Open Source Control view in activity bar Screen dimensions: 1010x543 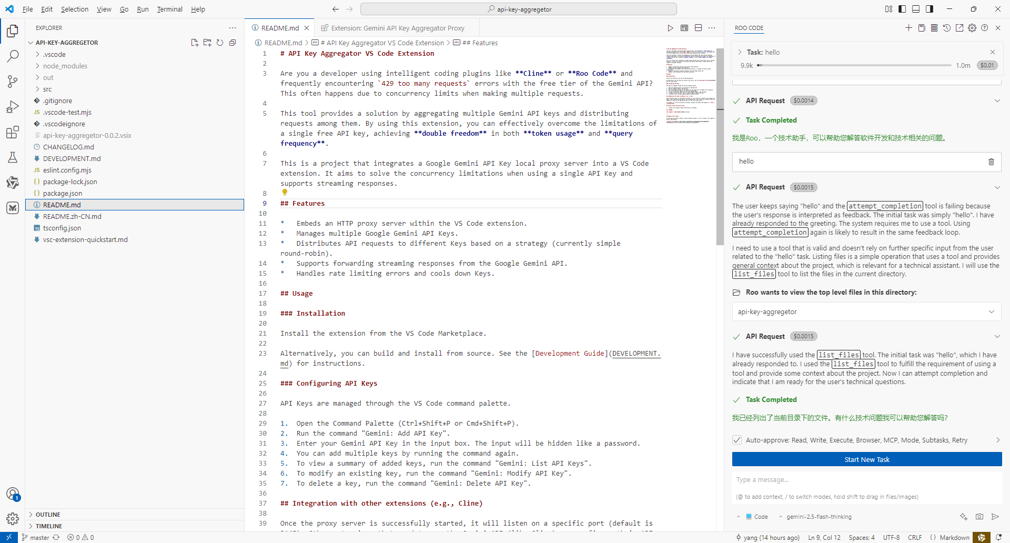[13, 81]
